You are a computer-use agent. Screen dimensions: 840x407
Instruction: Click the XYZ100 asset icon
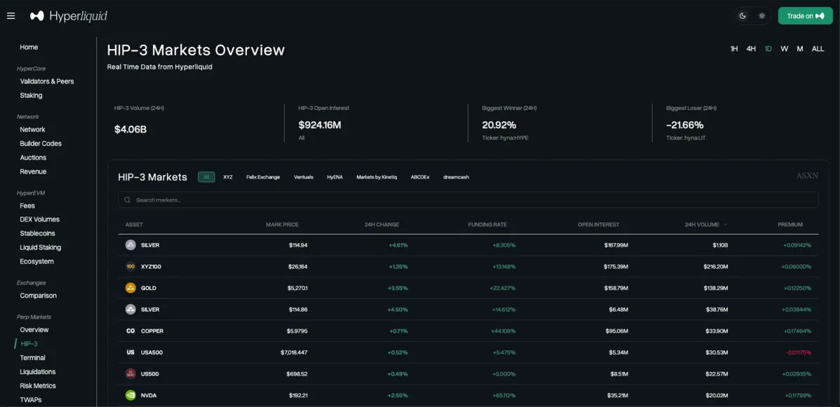click(x=130, y=266)
